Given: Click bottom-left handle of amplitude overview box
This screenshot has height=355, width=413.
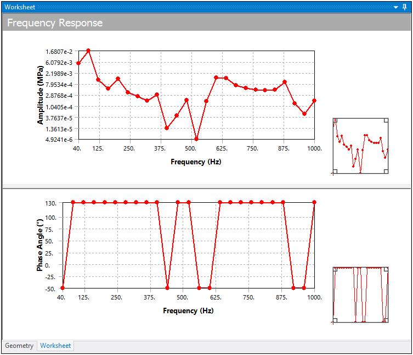Looking at the screenshot, I should click(x=335, y=171).
